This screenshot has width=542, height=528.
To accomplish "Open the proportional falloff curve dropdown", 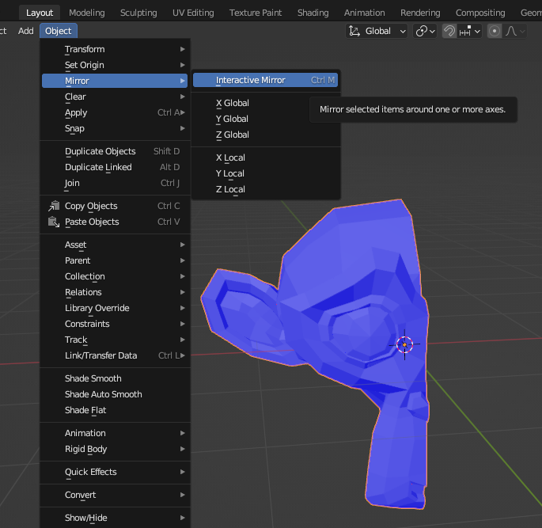I will coord(515,31).
